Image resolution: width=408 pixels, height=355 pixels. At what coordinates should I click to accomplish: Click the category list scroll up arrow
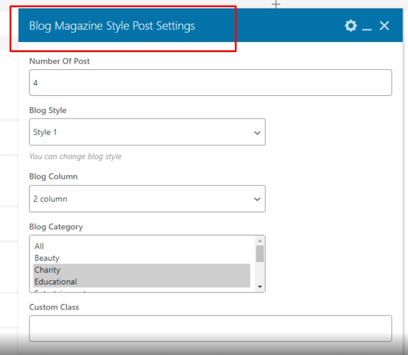pos(260,241)
